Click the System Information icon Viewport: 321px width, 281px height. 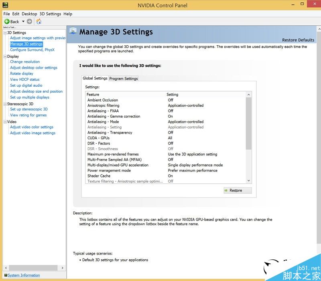click(6, 275)
